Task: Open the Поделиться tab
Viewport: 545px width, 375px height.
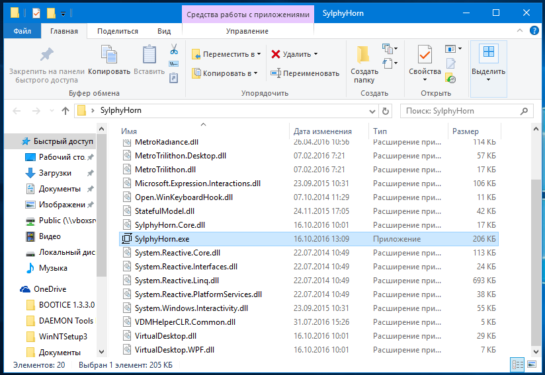Action: (x=118, y=31)
